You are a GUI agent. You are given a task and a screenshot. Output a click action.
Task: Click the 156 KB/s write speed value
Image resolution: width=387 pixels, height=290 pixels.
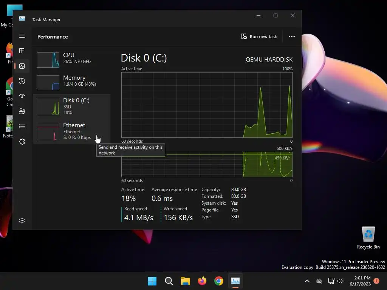pos(178,217)
